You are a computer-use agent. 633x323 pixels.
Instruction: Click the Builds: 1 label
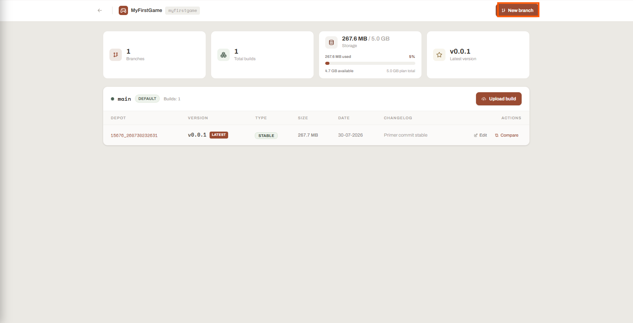[172, 99]
